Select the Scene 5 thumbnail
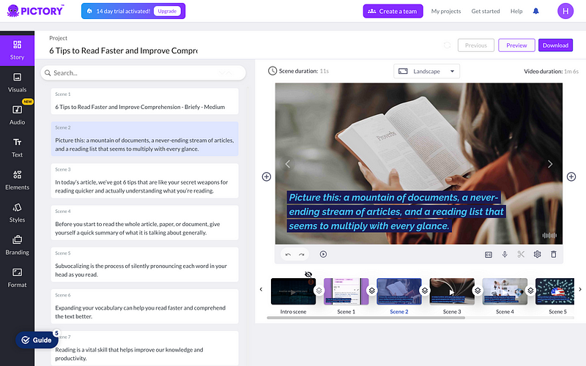 [x=555, y=291]
